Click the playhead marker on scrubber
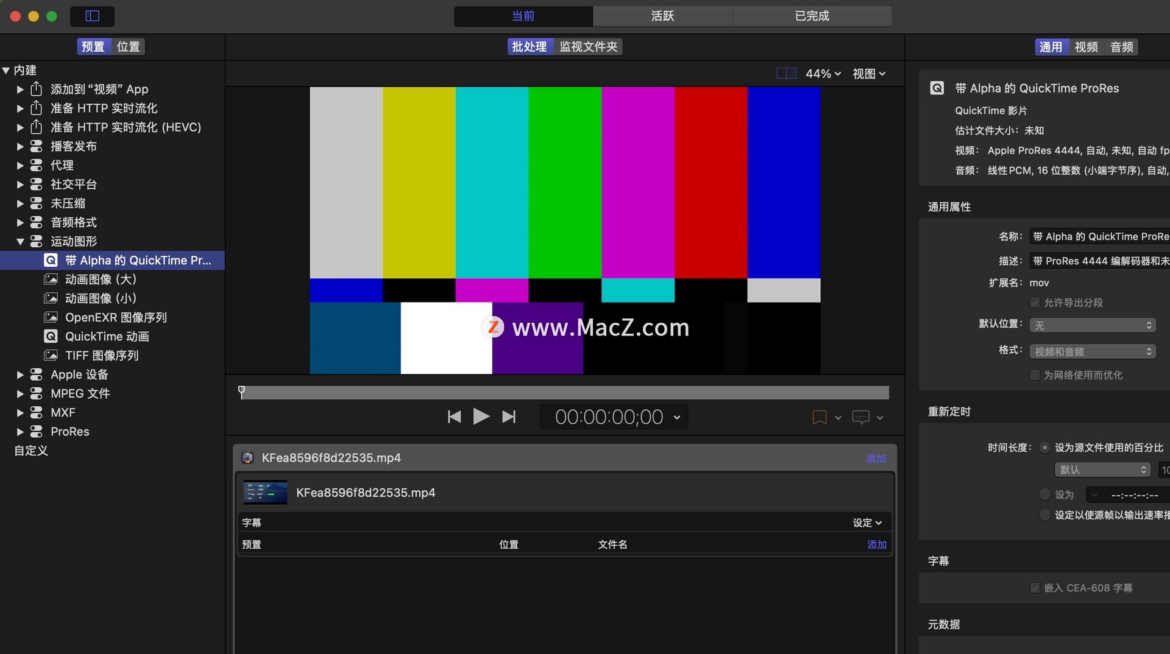The image size is (1170, 654). pyautogui.click(x=241, y=392)
